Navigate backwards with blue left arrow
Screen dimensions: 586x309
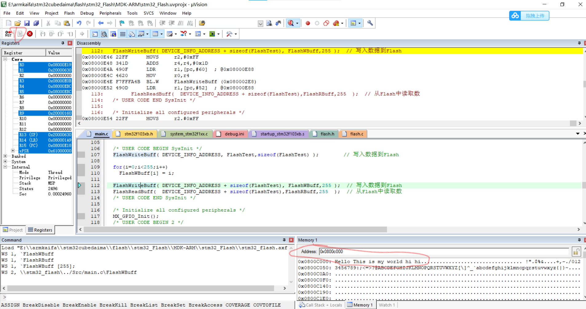(x=101, y=23)
